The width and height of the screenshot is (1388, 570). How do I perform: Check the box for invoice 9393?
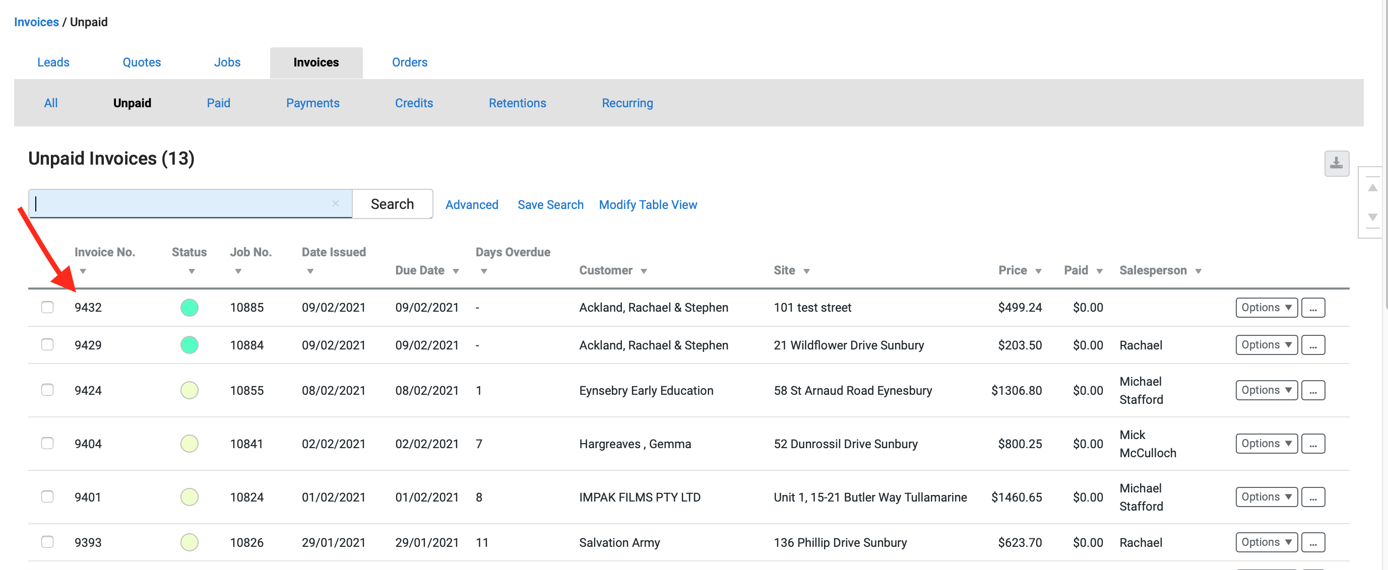point(47,542)
